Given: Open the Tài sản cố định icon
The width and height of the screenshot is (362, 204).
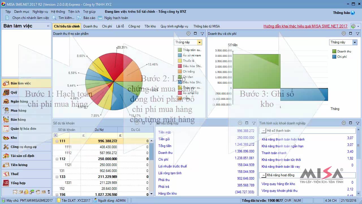Looking at the screenshot, I should pyautogui.click(x=6, y=156).
